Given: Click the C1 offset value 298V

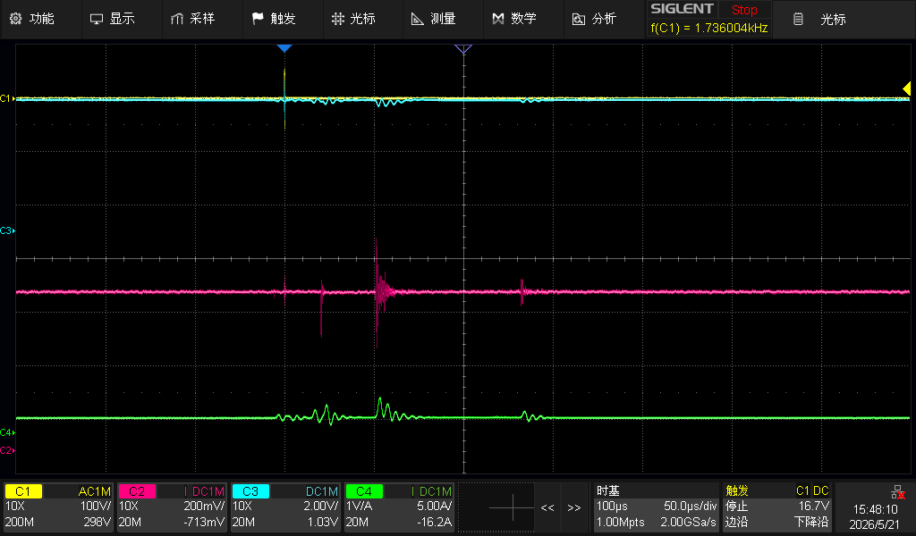Looking at the screenshot, I should pyautogui.click(x=97, y=522).
